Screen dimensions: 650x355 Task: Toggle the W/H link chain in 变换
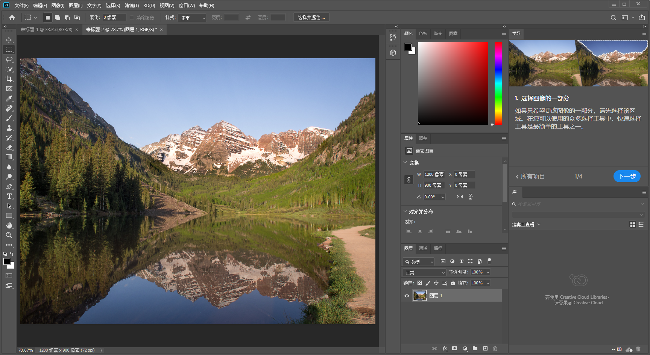pos(409,180)
